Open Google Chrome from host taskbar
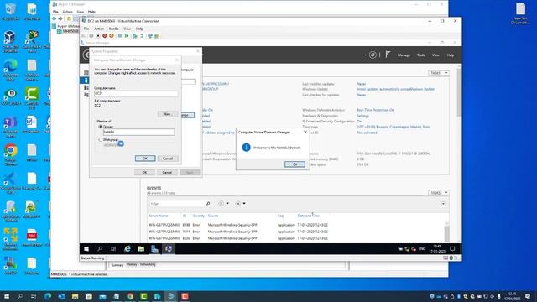Viewport: 537px width, 302px height. tap(130, 296)
